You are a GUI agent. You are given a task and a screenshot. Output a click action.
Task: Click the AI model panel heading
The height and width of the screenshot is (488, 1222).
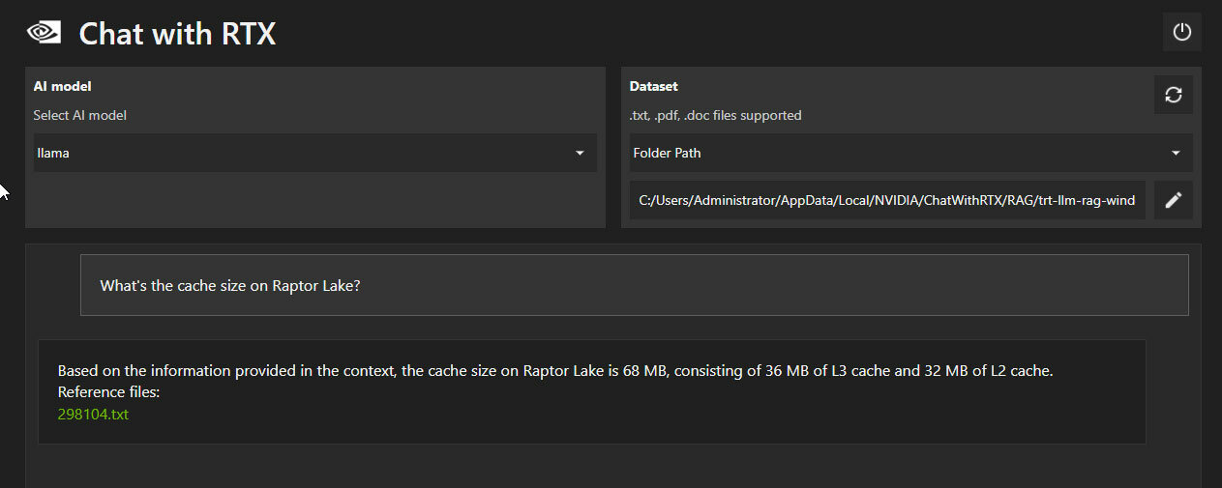pyautogui.click(x=63, y=86)
